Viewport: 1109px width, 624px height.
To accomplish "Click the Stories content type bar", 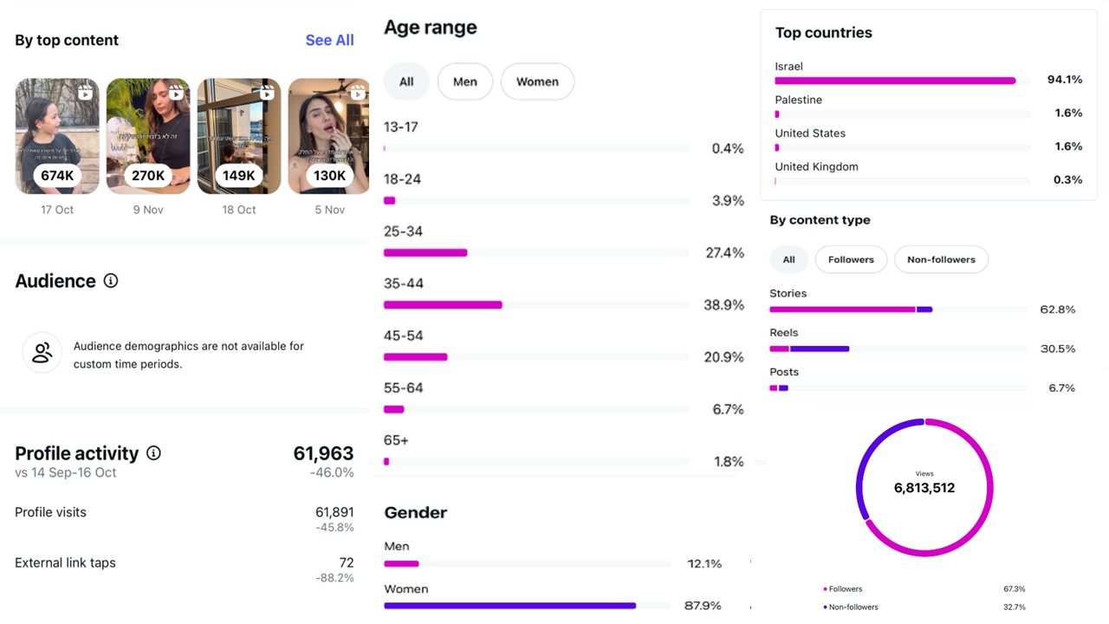I will point(849,309).
